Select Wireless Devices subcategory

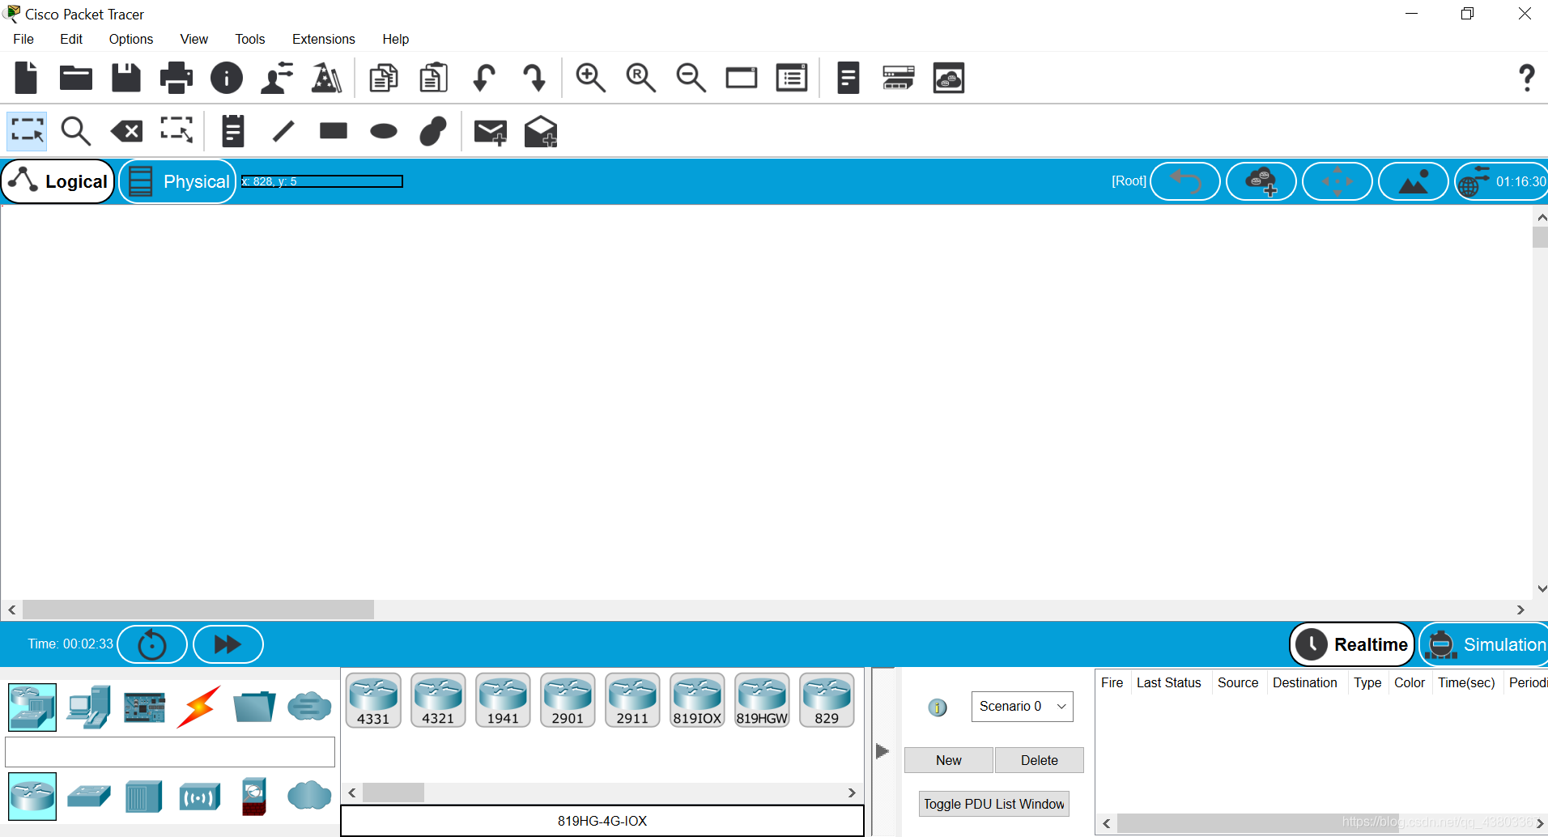click(x=199, y=797)
